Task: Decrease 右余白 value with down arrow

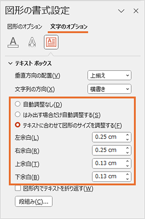Action: pyautogui.click(x=127, y=152)
